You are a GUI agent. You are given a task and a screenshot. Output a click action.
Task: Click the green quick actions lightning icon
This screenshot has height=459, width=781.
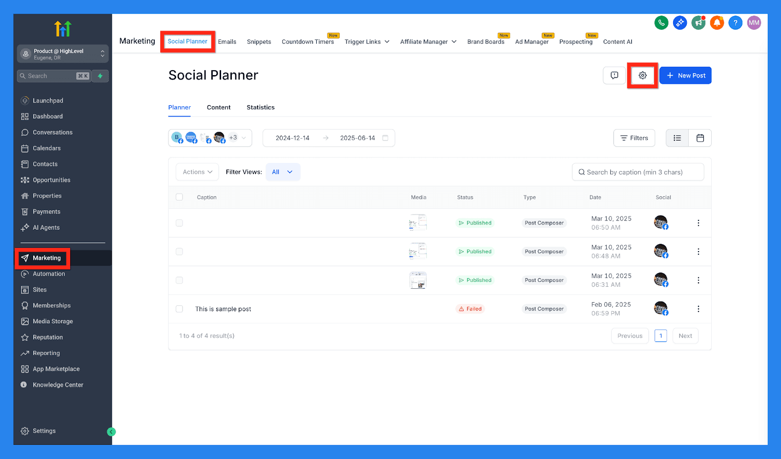[x=100, y=76]
